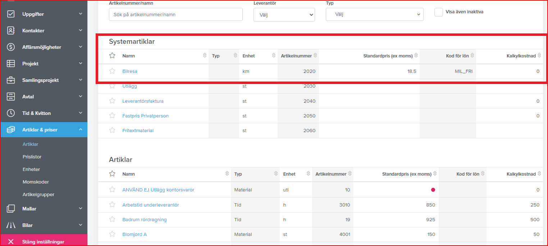
Task: Star the ANVÄND EJ Utlägg kontorsvaror article
Action: click(x=112, y=190)
